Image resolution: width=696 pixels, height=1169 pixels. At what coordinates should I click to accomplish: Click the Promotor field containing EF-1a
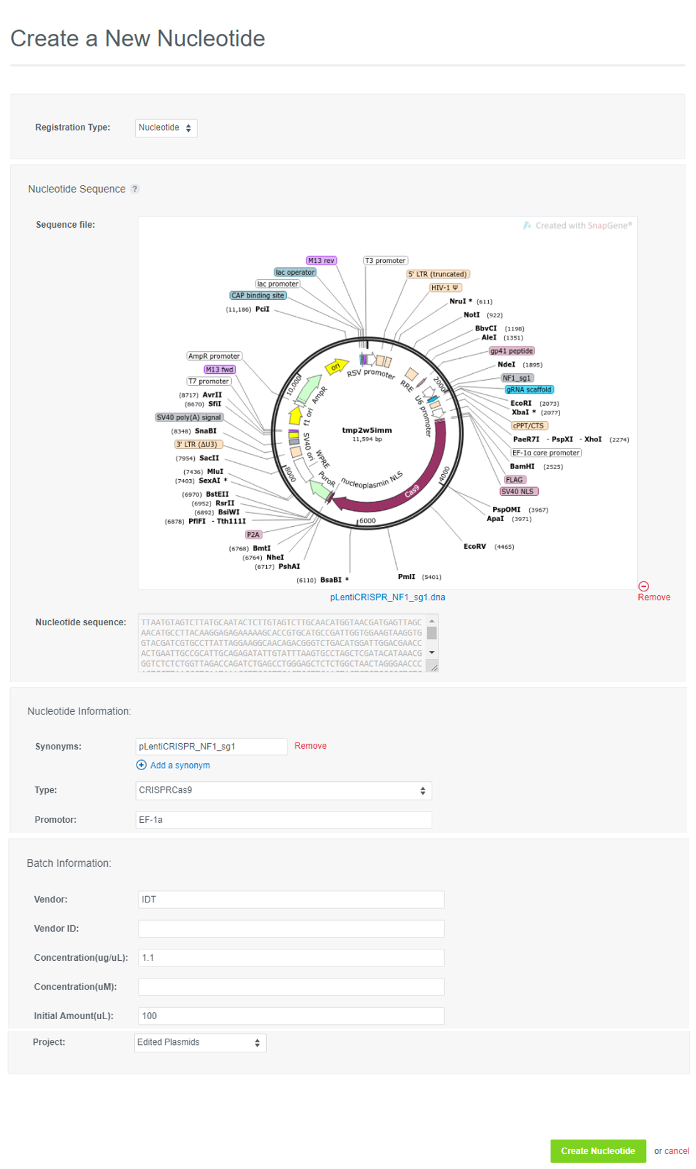(x=284, y=820)
